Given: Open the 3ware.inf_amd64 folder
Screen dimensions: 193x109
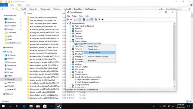Looking at the screenshot, I should click(x=44, y=18).
